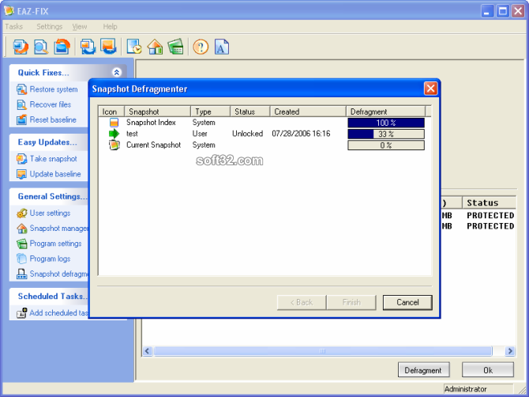
Task: Click the Recover files magnifier toolbar icon
Action: pos(41,47)
